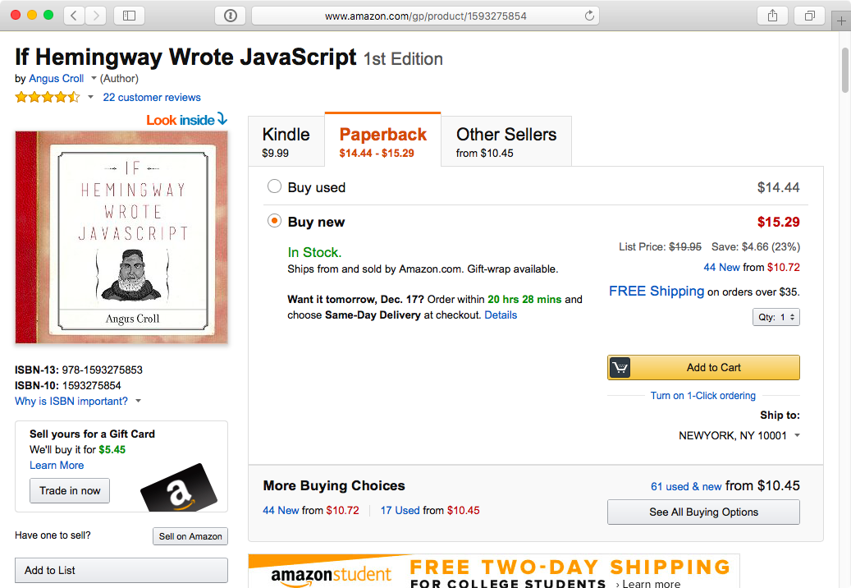Click the Amazon gift card image
The height and width of the screenshot is (588, 851).
pos(179,488)
